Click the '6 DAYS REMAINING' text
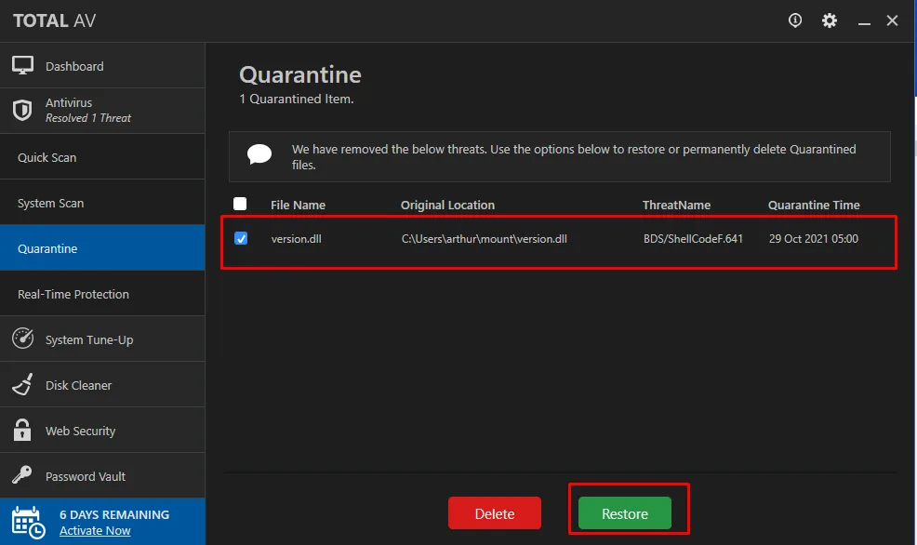 (114, 514)
